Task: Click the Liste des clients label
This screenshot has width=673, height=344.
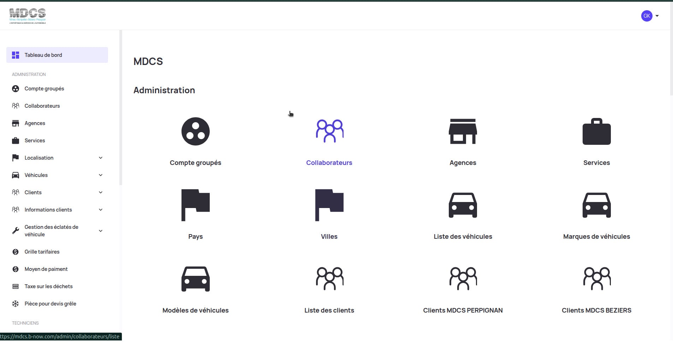Action: (329, 310)
